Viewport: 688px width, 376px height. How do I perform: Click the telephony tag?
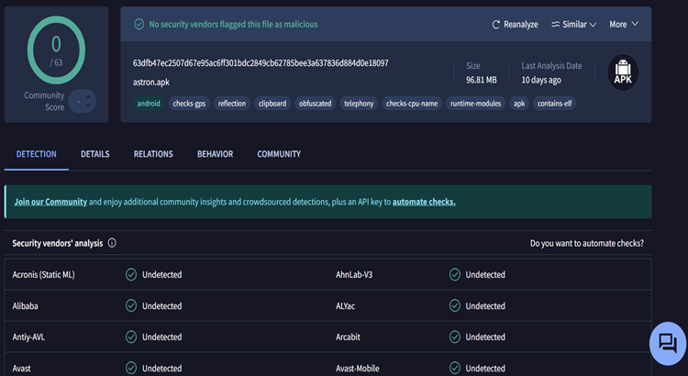pyautogui.click(x=359, y=104)
